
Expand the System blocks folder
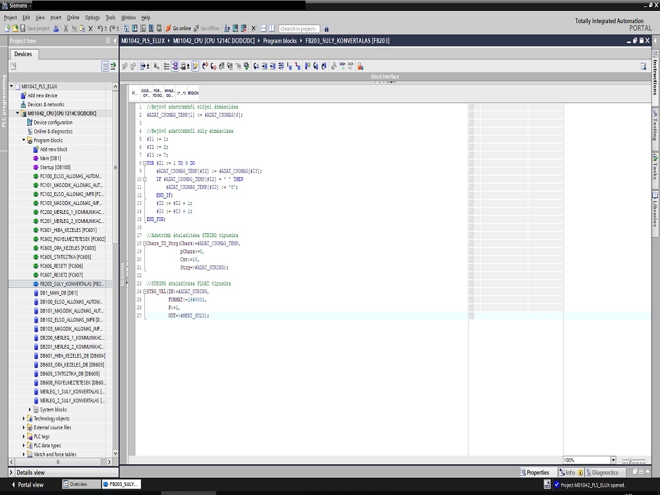coord(30,409)
